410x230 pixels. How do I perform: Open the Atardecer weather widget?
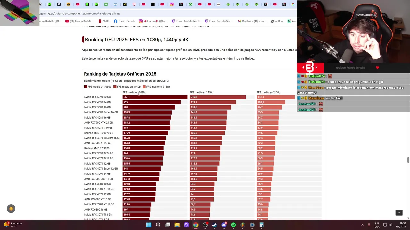pyautogui.click(x=13, y=225)
